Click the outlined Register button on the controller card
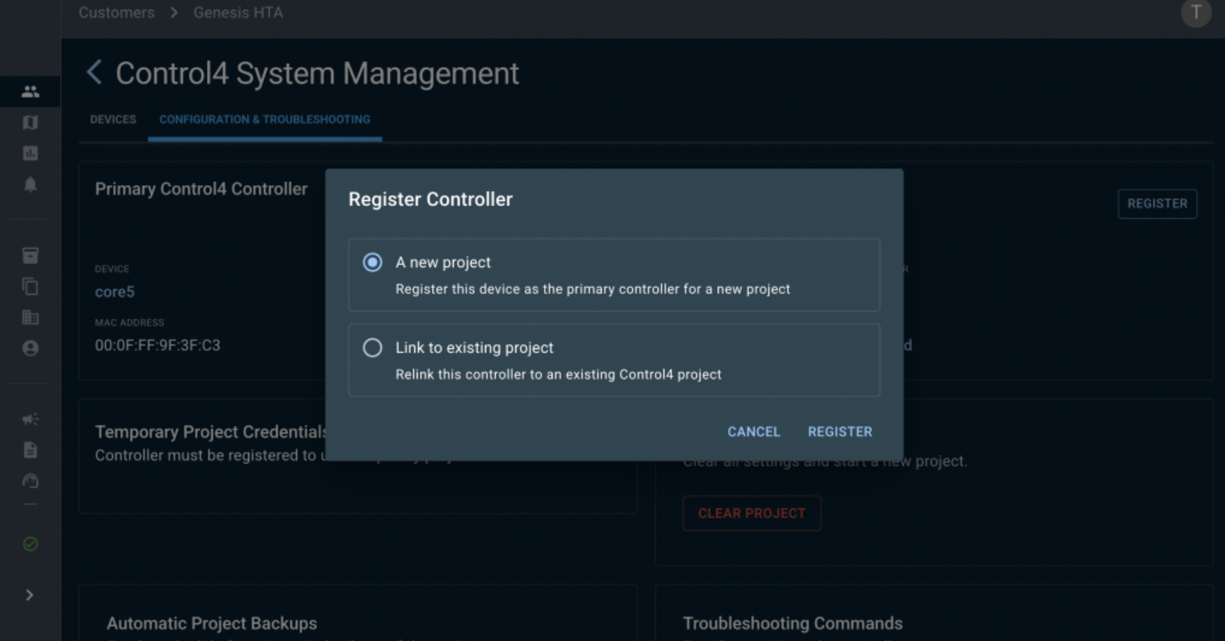Viewport: 1225px width, 641px height. coord(1157,204)
